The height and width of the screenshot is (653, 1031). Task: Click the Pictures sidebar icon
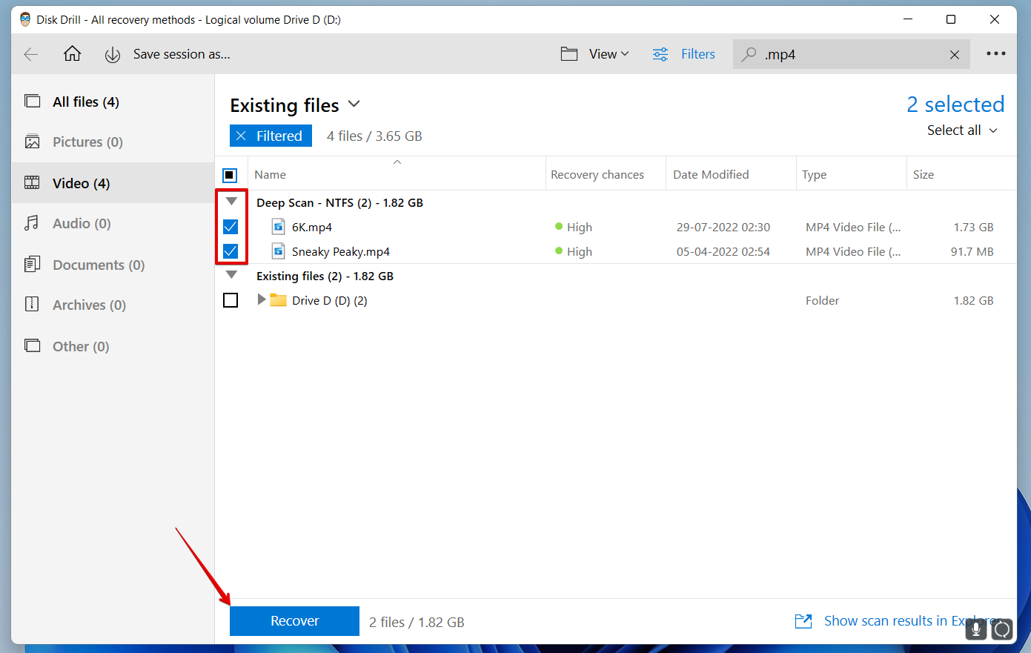tap(33, 142)
